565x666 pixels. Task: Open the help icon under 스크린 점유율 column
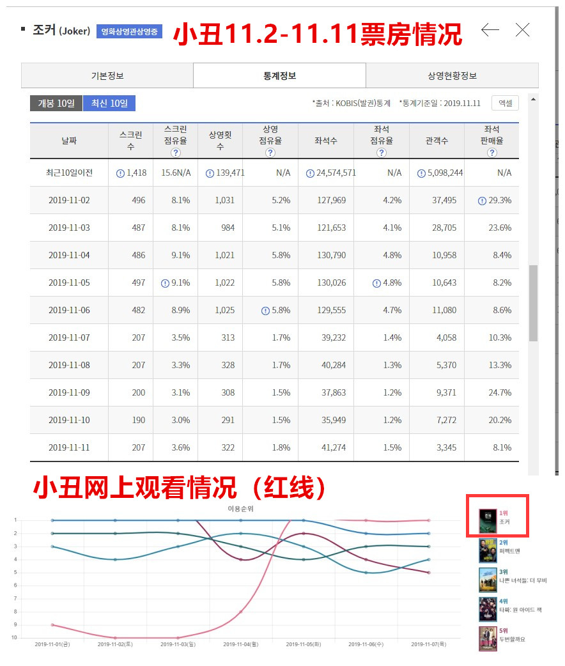[175, 154]
